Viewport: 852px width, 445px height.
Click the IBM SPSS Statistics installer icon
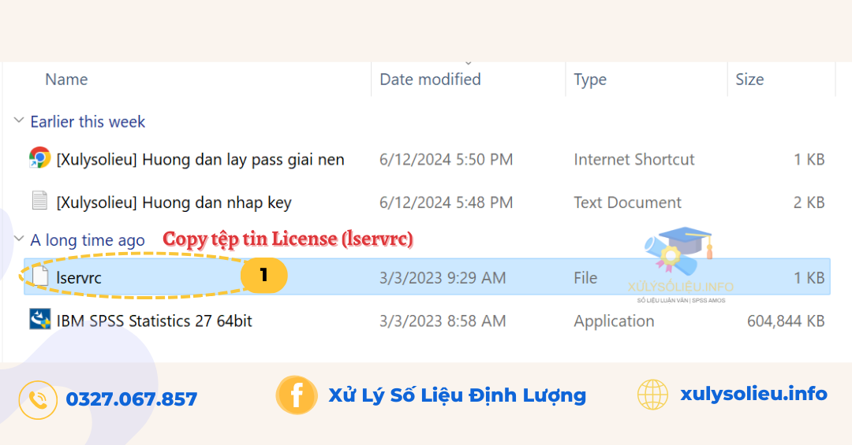click(x=39, y=319)
